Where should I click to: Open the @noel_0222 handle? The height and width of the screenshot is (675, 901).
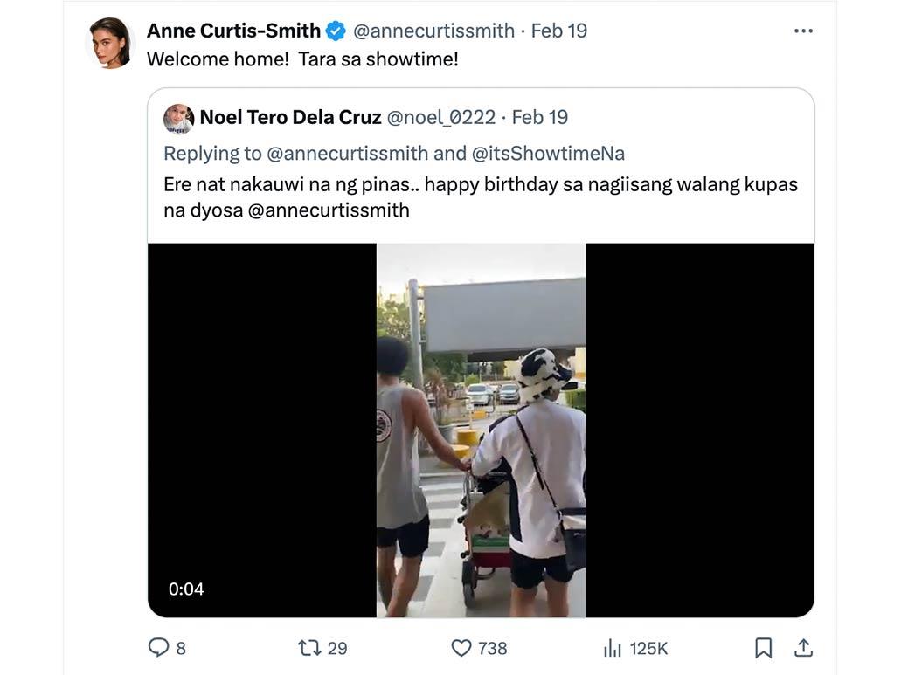(440, 118)
